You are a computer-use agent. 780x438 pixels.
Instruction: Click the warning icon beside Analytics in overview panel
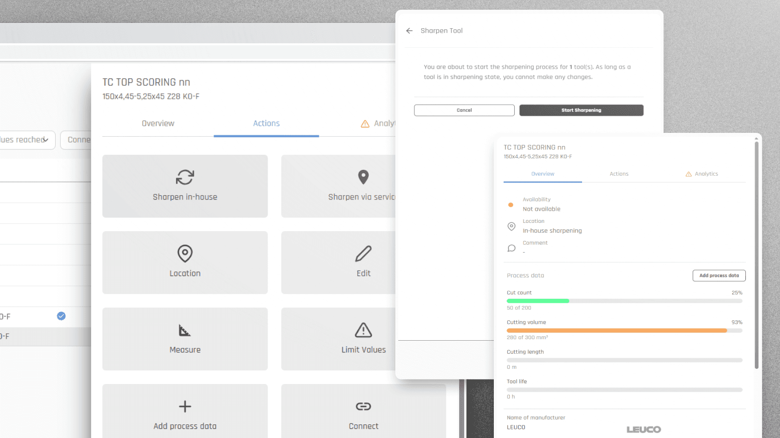pyautogui.click(x=688, y=174)
